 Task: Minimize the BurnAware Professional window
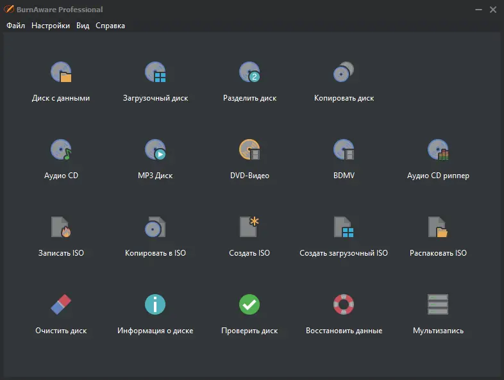click(478, 10)
